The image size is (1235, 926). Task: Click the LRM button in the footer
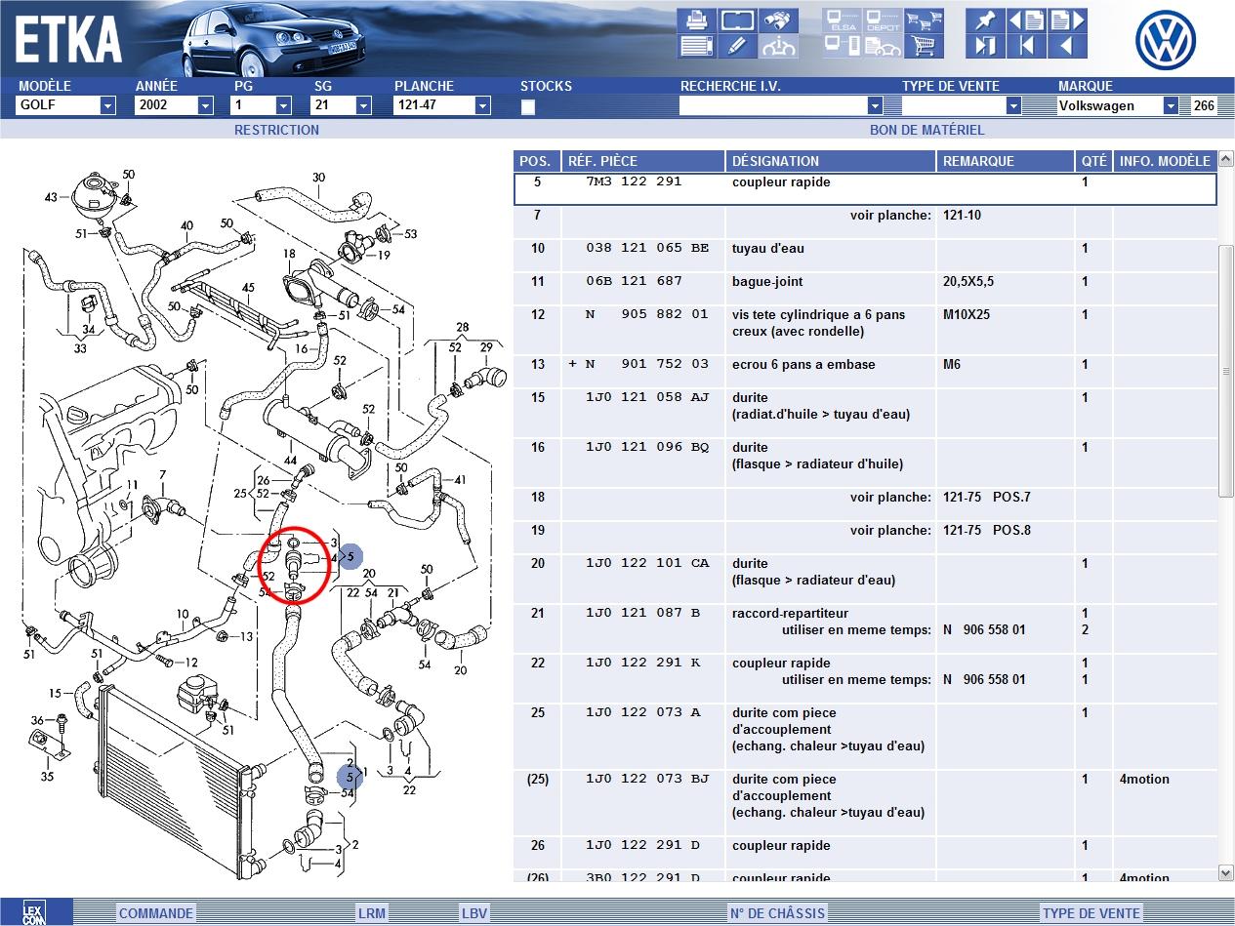[x=372, y=913]
